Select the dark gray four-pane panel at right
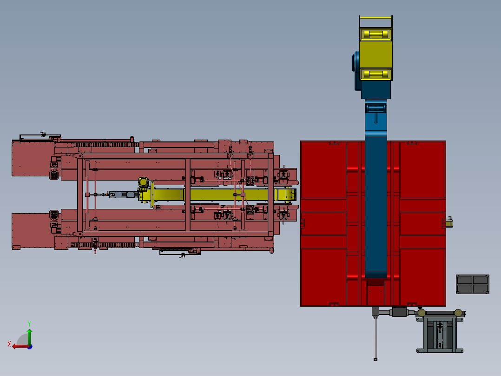The width and height of the screenshot is (501, 376). 473,284
